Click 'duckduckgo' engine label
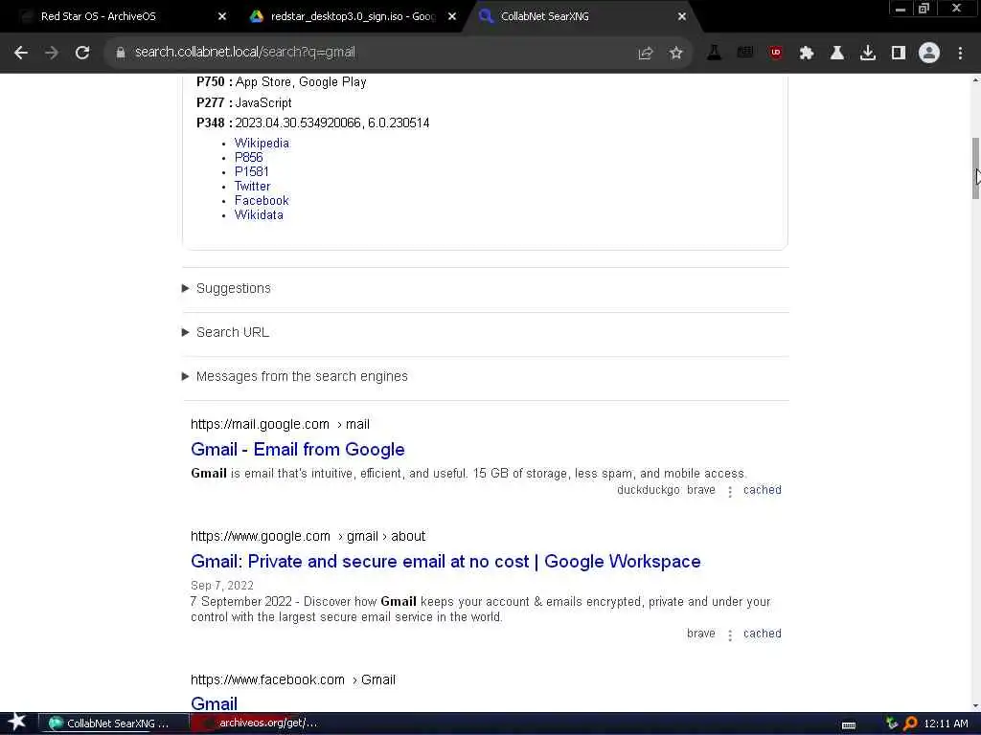 (649, 490)
